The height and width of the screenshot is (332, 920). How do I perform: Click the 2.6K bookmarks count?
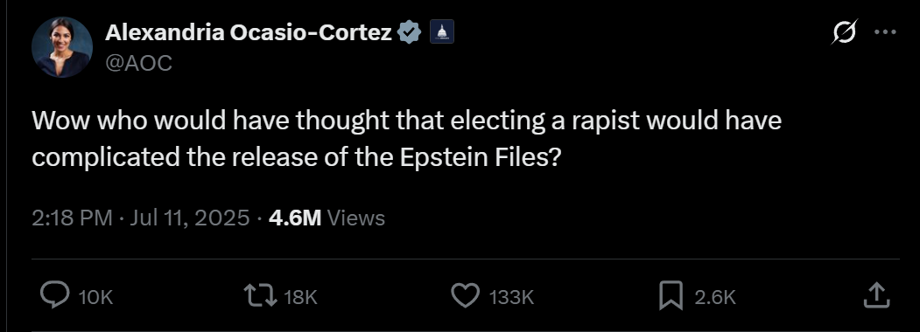pyautogui.click(x=715, y=297)
